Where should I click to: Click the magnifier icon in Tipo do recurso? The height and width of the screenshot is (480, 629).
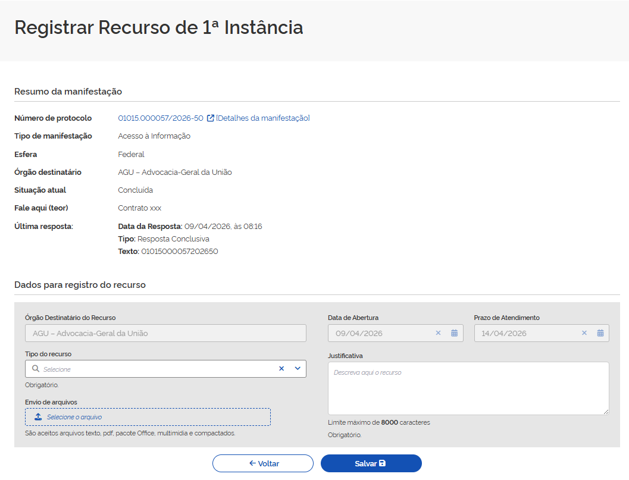[36, 369]
